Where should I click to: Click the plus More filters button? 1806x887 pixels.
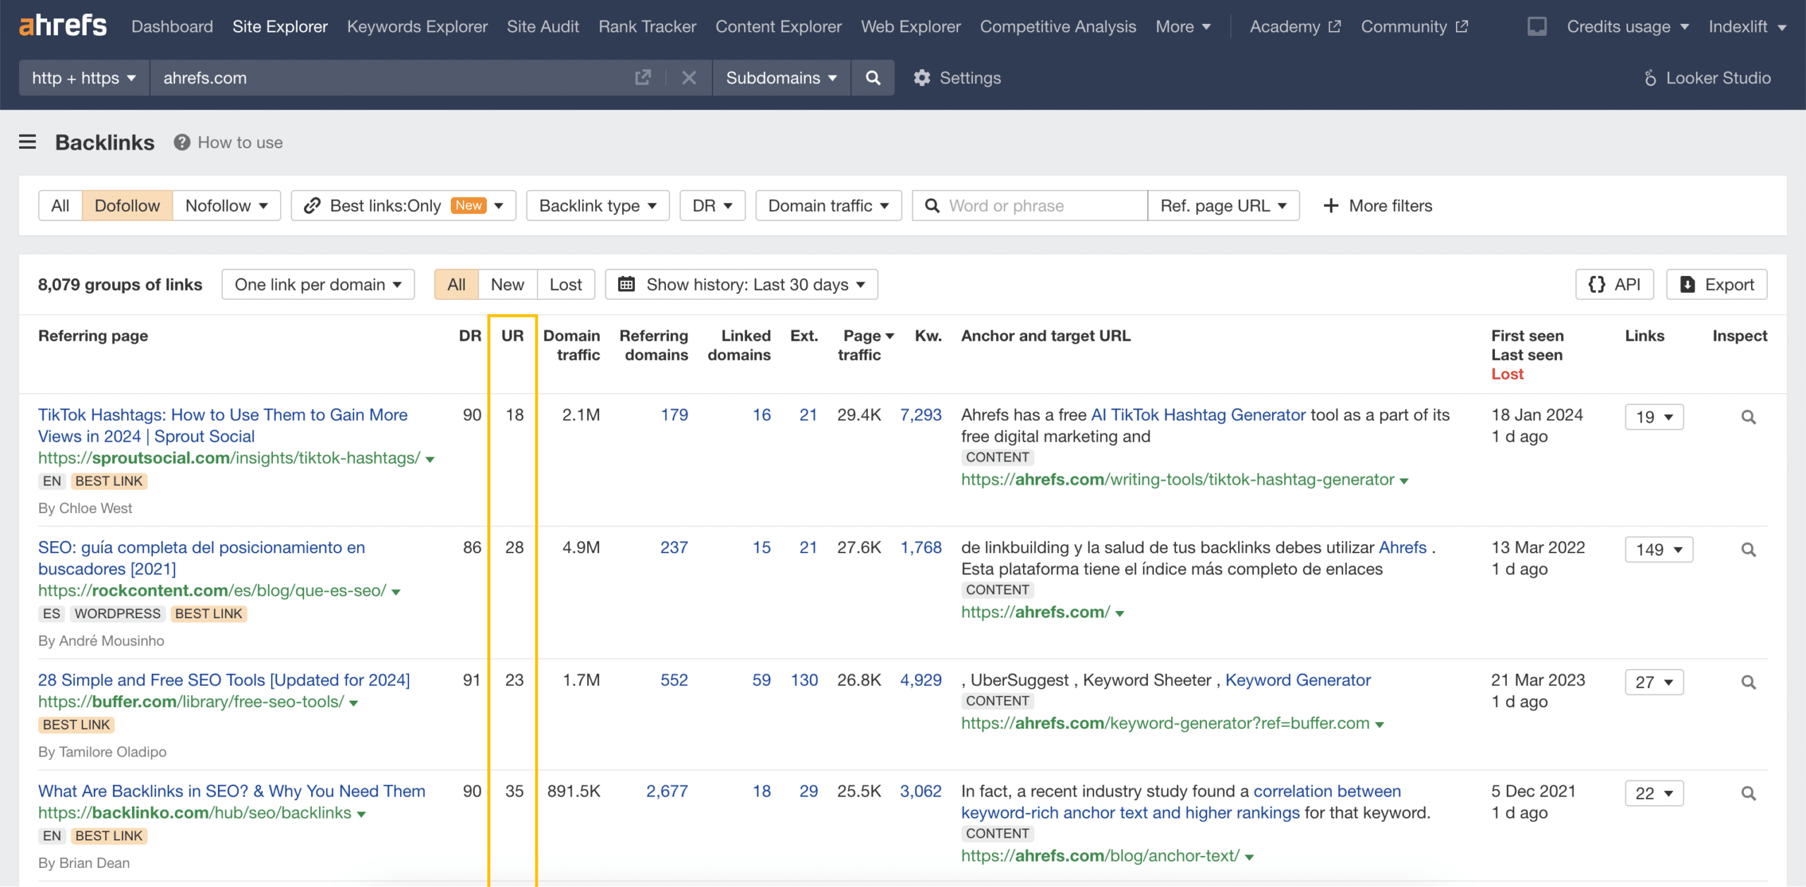(x=1378, y=206)
